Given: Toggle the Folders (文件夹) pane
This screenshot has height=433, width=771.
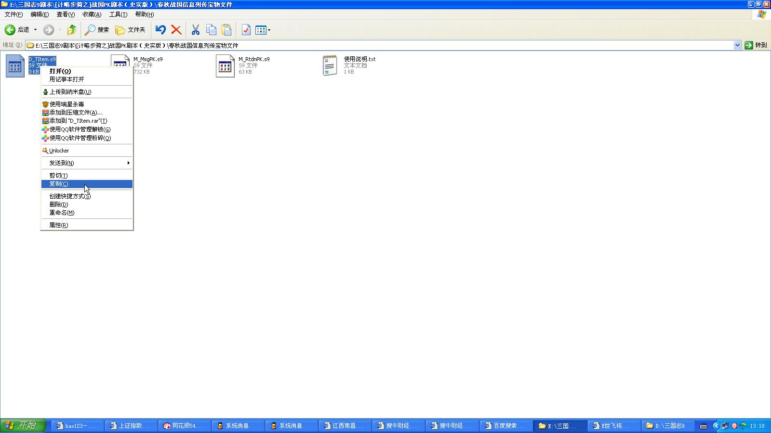Looking at the screenshot, I should point(130,30).
